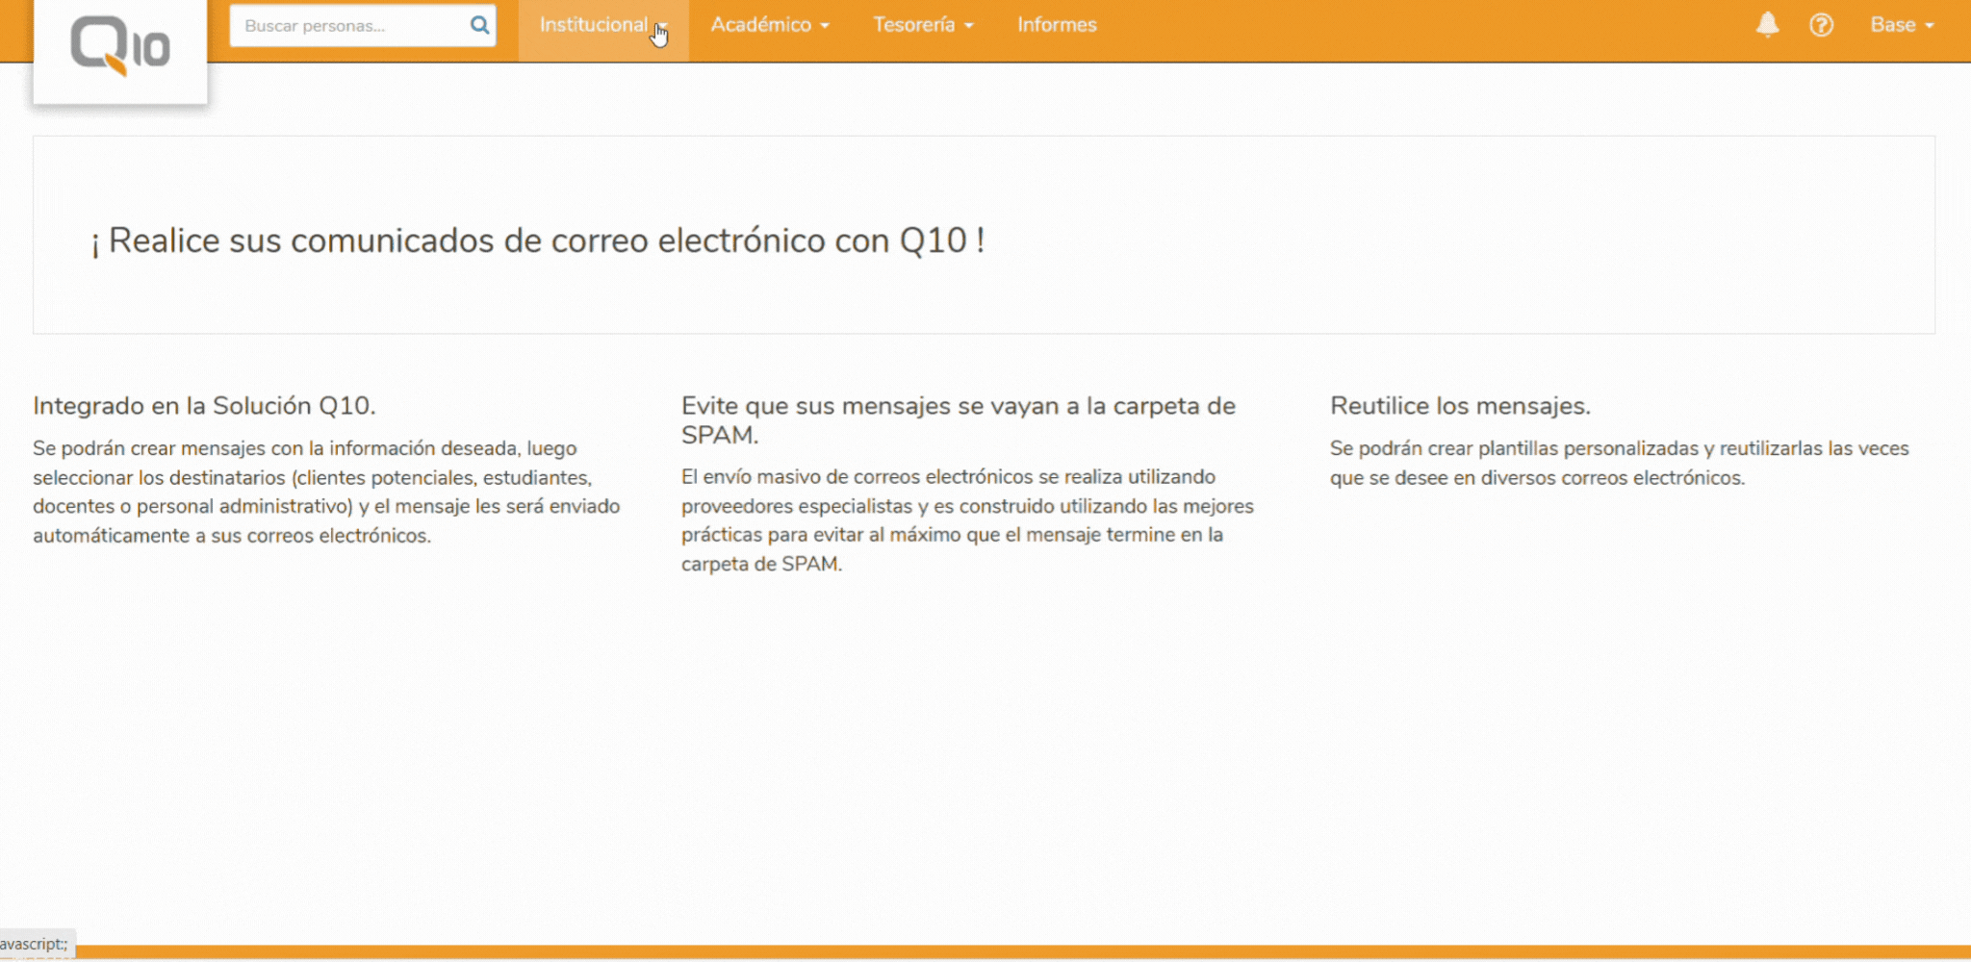Screen dimensions: 1971x962
Task: Select the bell icon in the orange navbar
Action: (x=1765, y=25)
